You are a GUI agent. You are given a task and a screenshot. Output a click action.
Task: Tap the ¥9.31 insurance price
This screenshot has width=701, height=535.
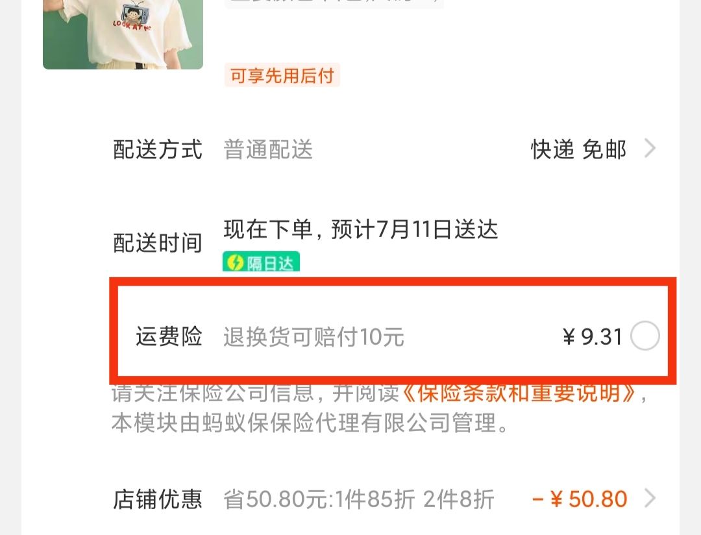tap(593, 336)
